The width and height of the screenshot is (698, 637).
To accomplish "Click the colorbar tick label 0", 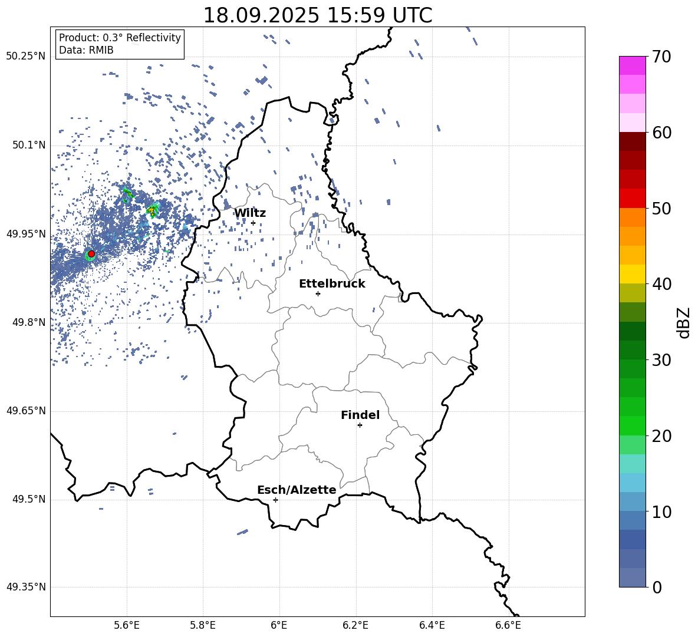I will (657, 587).
